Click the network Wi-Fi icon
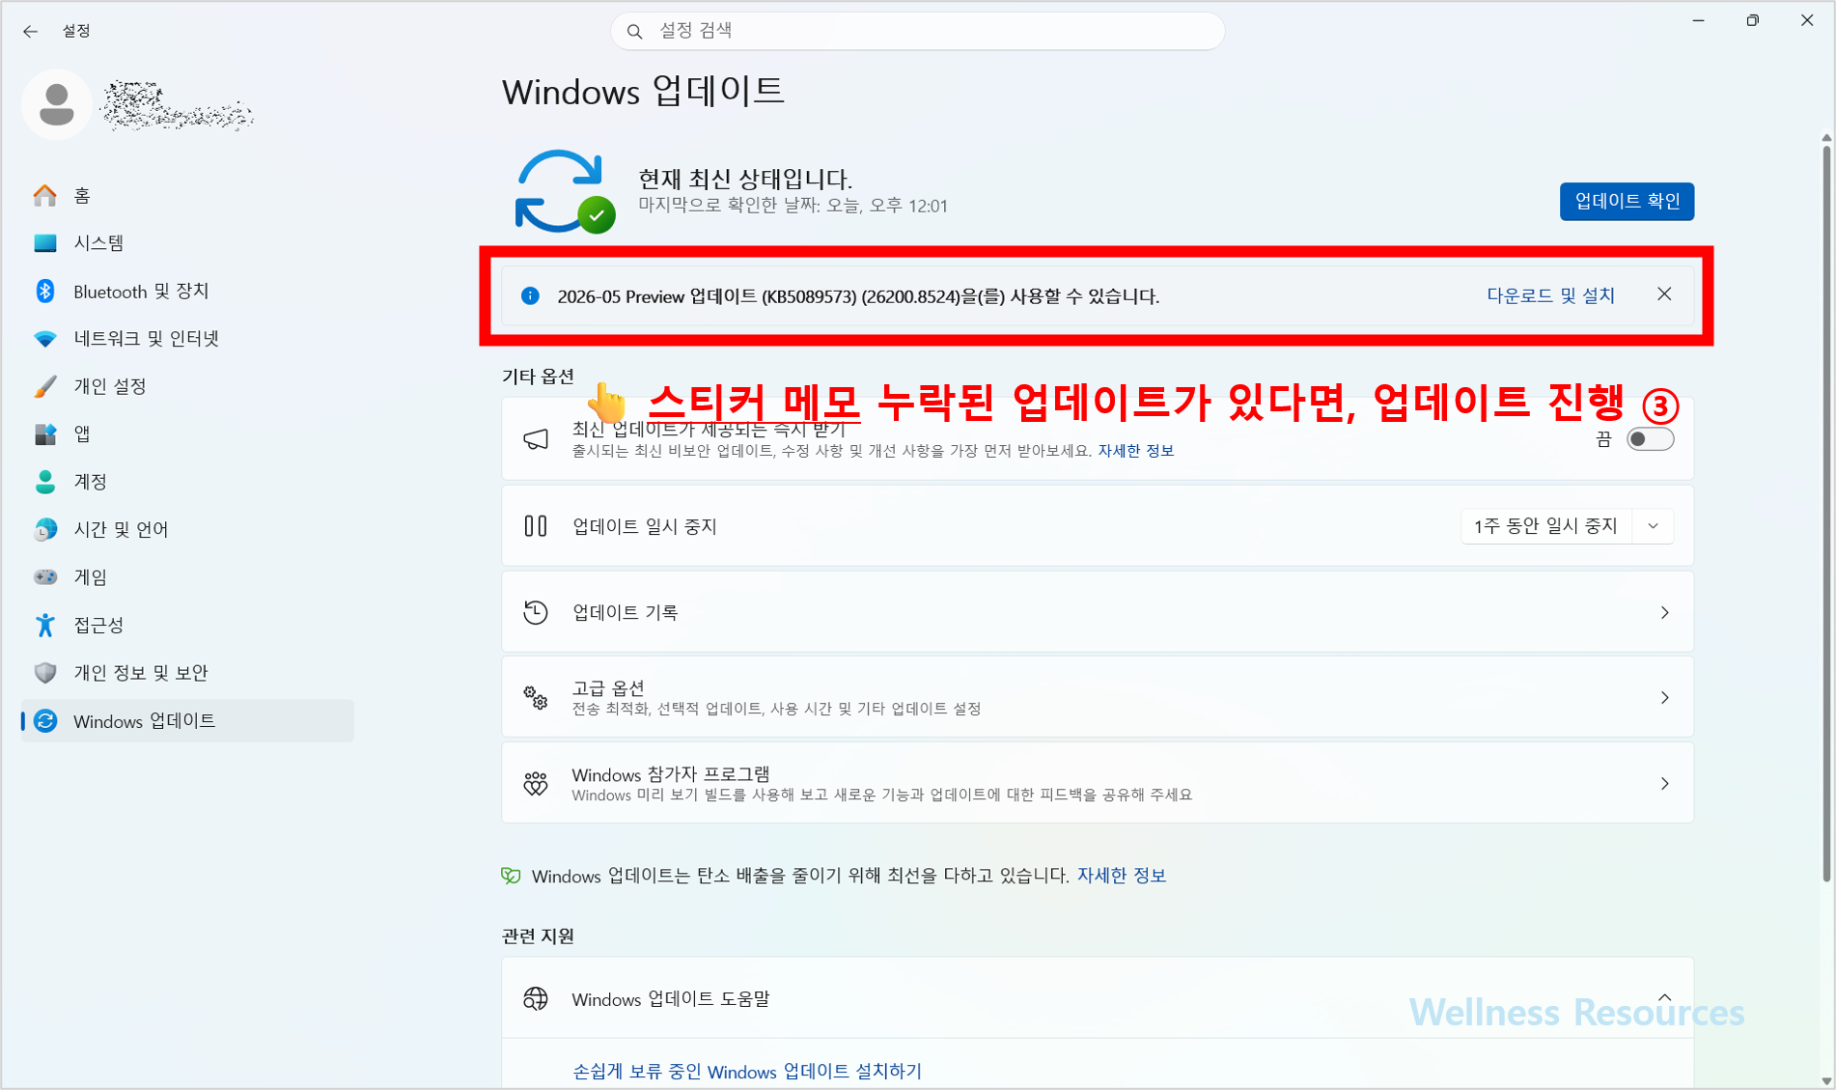 [x=45, y=339]
